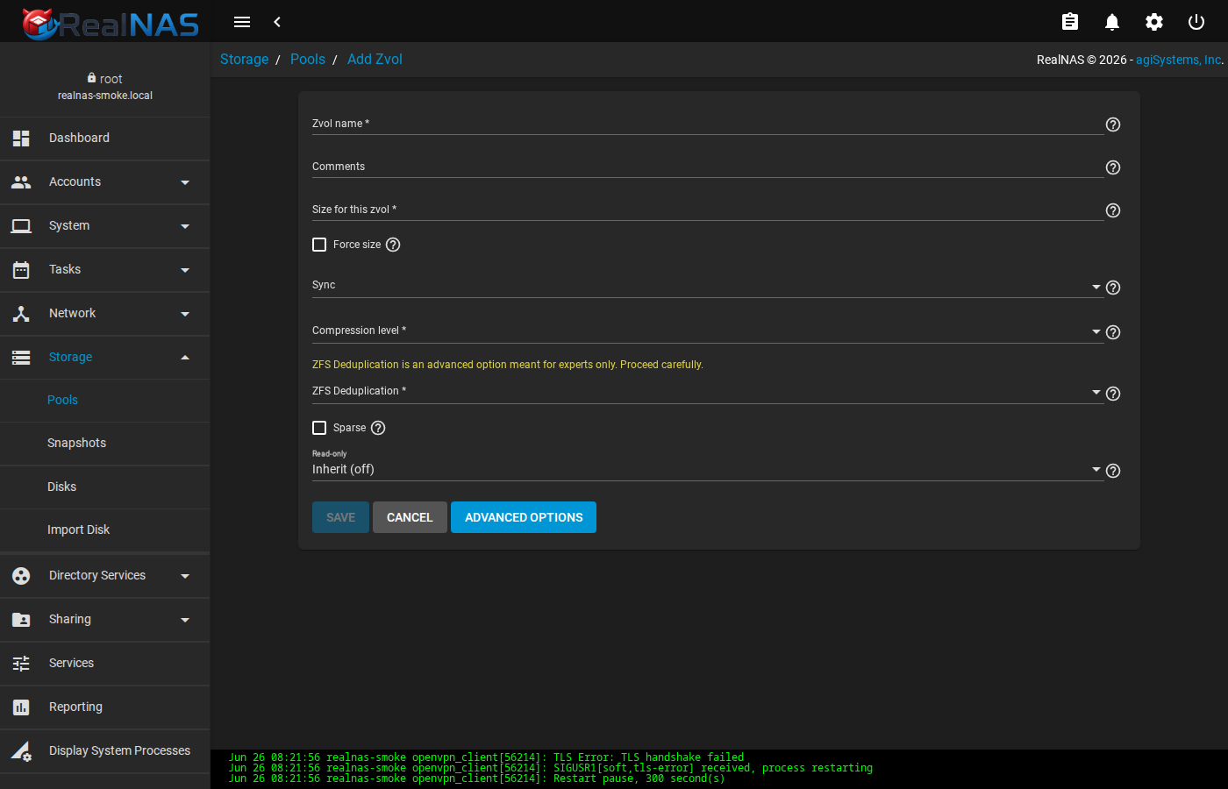The height and width of the screenshot is (789, 1228).
Task: Click the Dashboard grid icon
Action: [x=21, y=139]
